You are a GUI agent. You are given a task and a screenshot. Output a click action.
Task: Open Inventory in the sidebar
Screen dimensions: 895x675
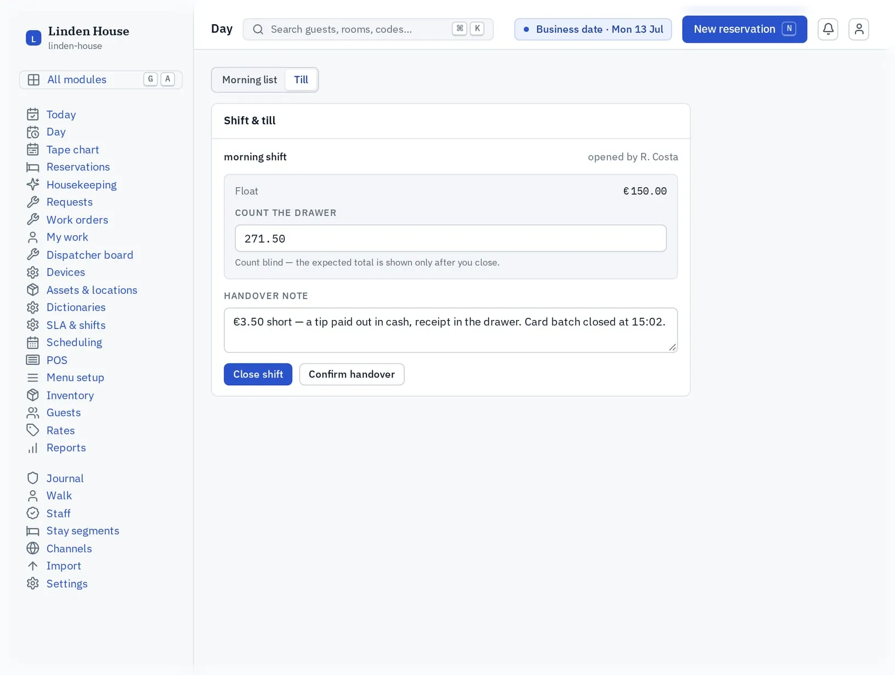(70, 395)
